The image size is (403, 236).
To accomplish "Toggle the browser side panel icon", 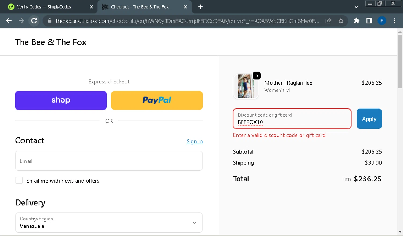I will tap(369, 21).
